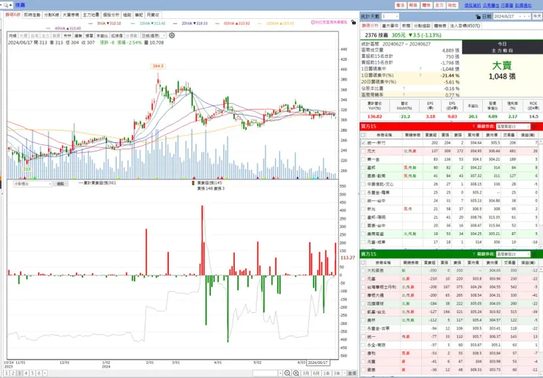Viewport: 543px width, 378px height.
Task: Go to page 4 in bottom pager
Action: [x=26, y=373]
